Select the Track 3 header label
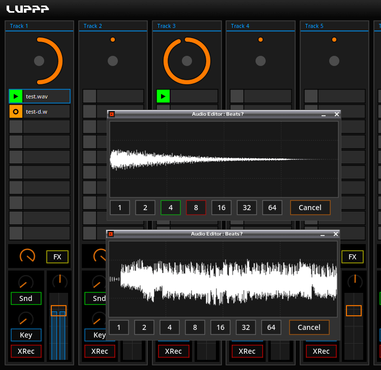The width and height of the screenshot is (381, 370). click(x=166, y=26)
